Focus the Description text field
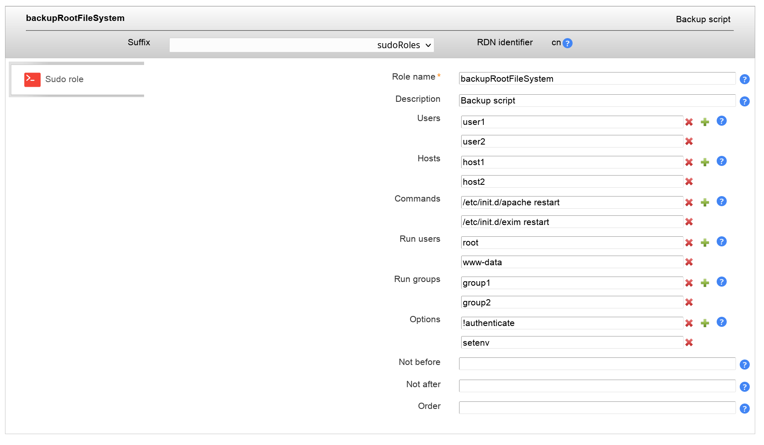The width and height of the screenshot is (764, 445). (x=597, y=101)
